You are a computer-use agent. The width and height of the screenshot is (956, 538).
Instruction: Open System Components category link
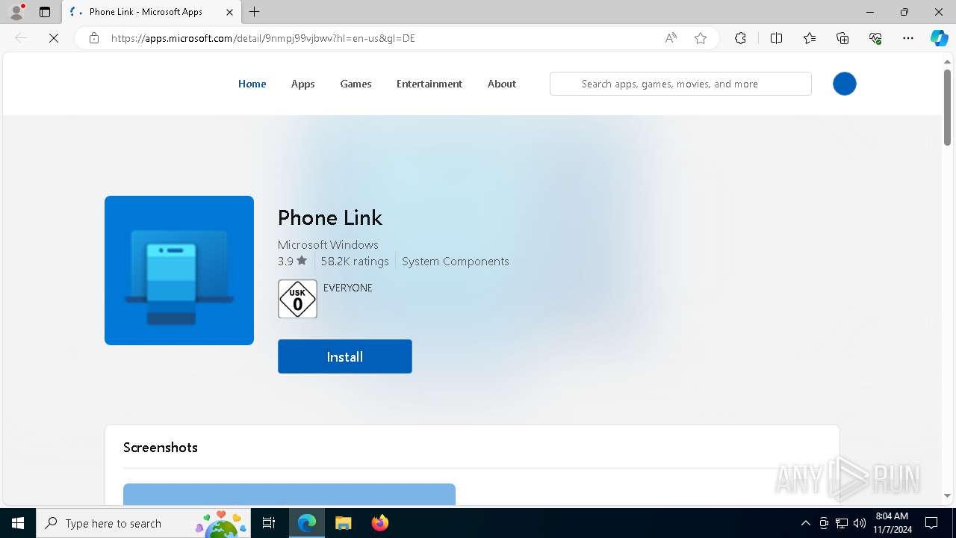point(456,261)
